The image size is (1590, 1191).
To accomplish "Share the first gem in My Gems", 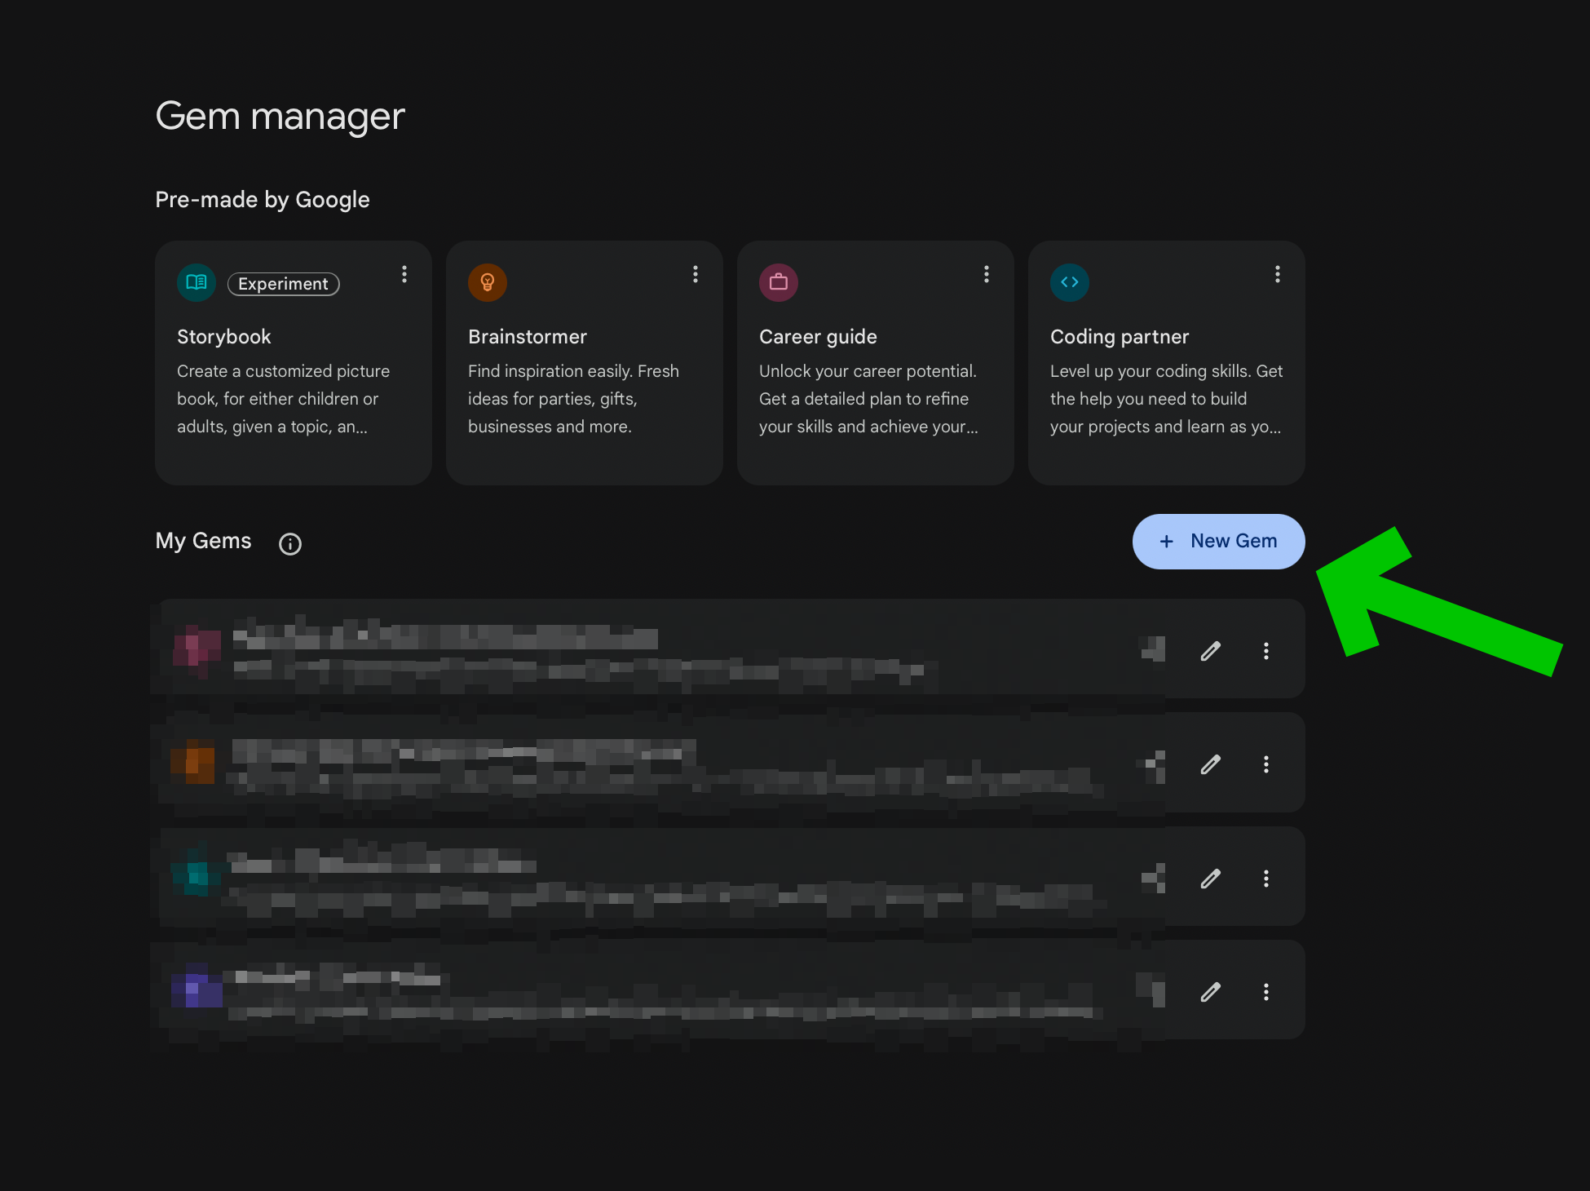I will pyautogui.click(x=1154, y=649).
